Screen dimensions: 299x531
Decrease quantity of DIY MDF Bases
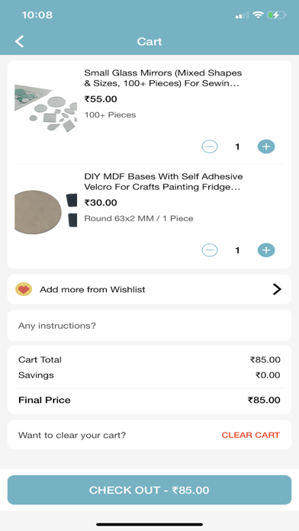(x=210, y=250)
